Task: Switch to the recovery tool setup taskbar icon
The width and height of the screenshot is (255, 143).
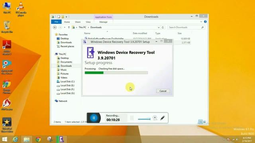Action: [x=61, y=139]
